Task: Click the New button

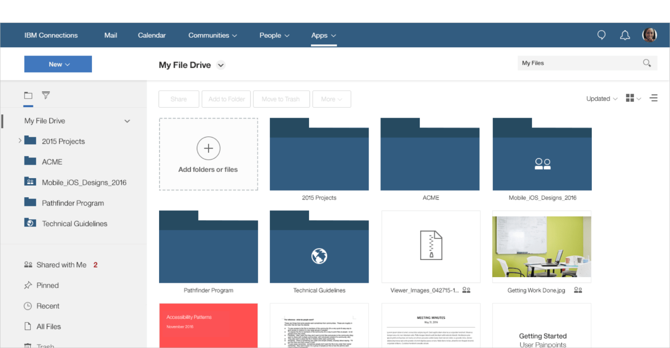Action: tap(58, 64)
